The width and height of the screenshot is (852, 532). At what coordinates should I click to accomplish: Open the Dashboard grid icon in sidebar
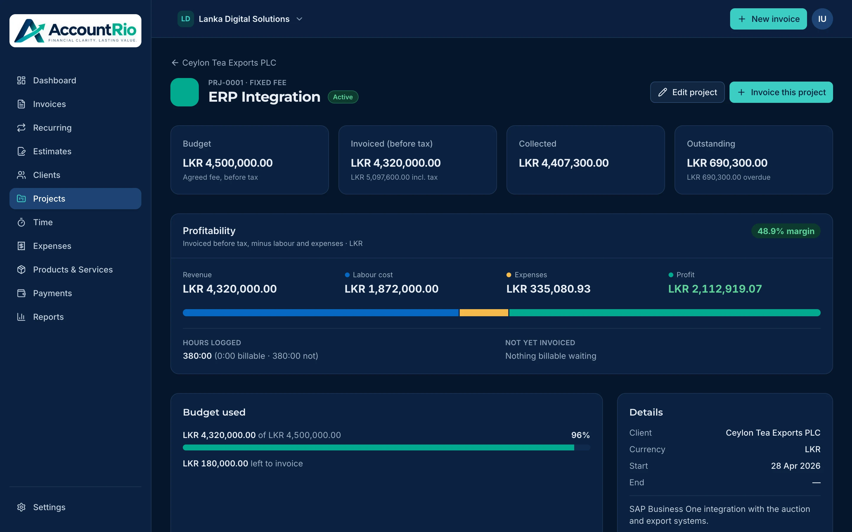(21, 81)
